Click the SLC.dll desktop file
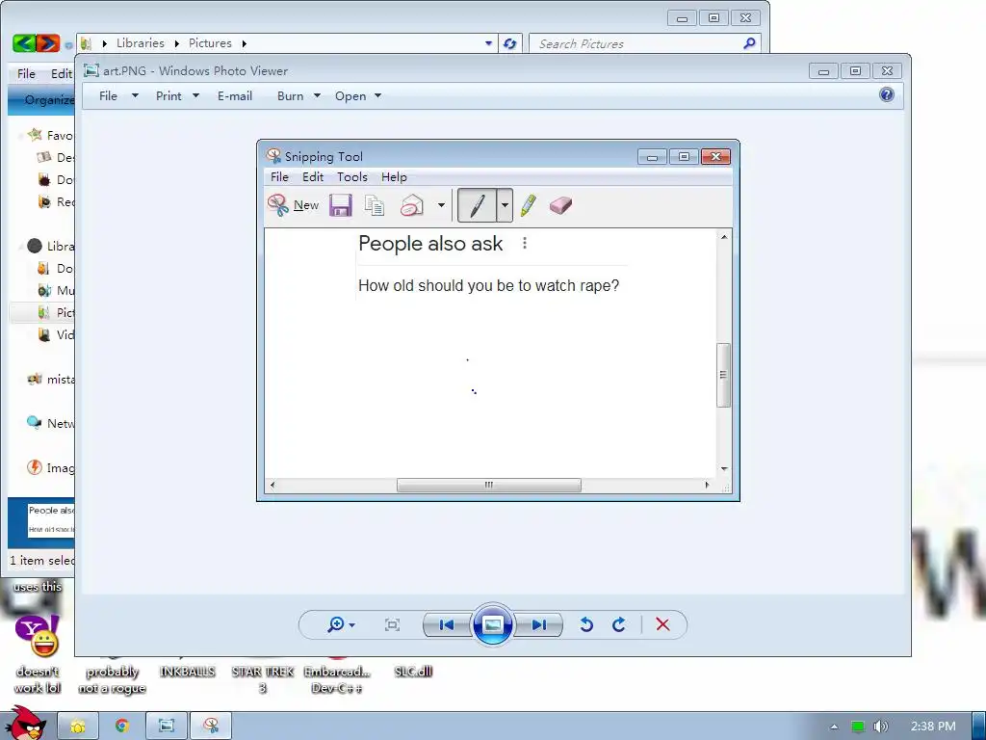986x740 pixels. [413, 672]
